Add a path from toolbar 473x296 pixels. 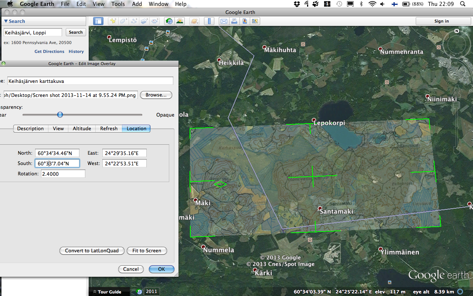(135, 21)
